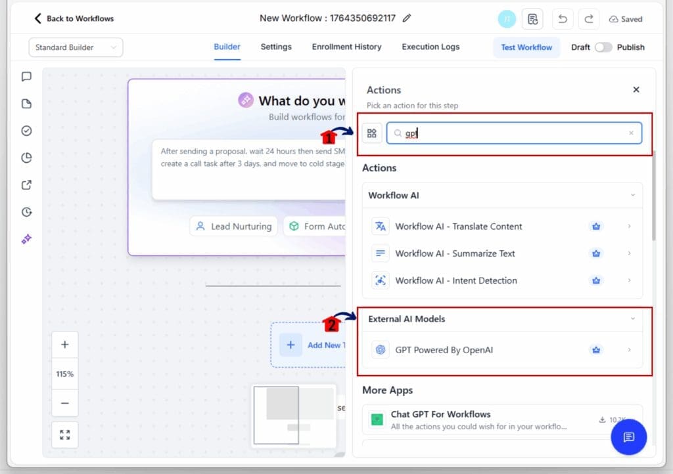Switch to the Settings tab

tap(275, 47)
